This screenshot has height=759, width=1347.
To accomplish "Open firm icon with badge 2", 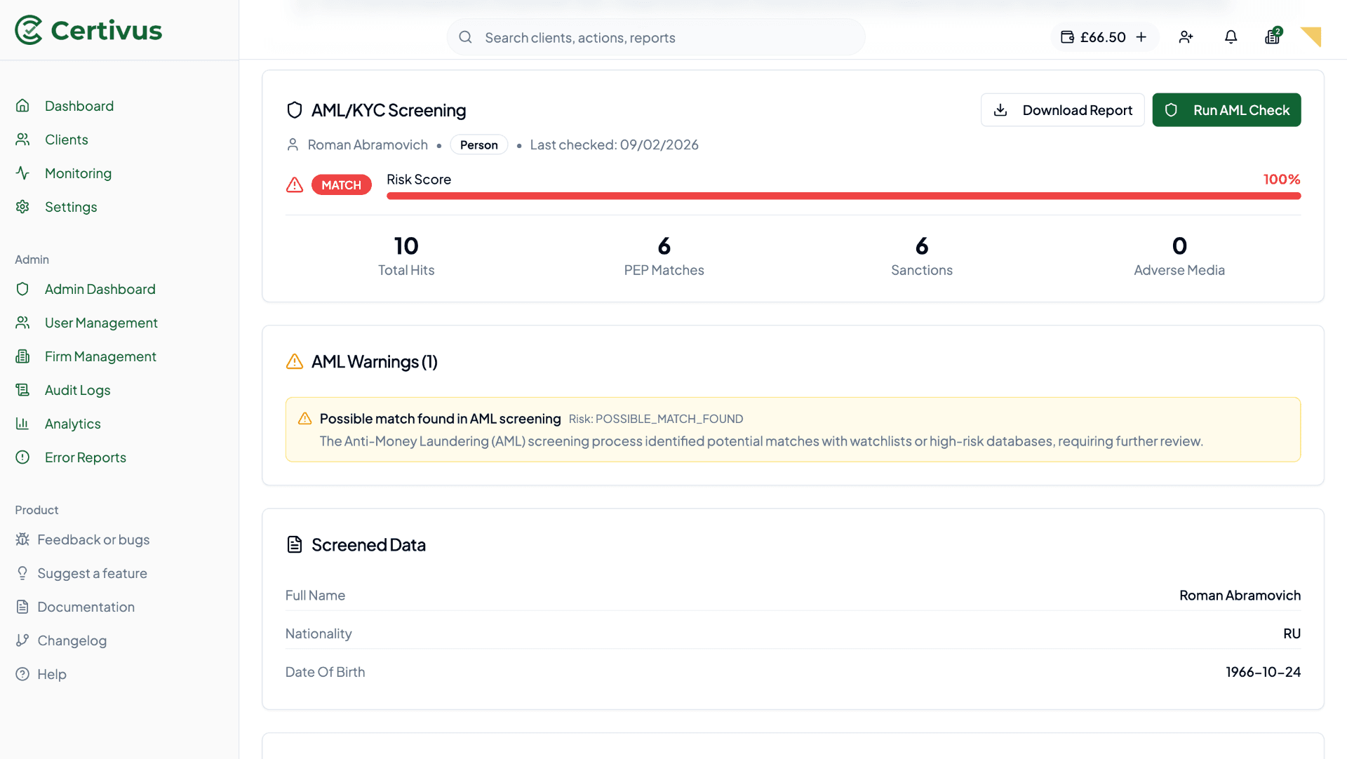I will coord(1273,36).
